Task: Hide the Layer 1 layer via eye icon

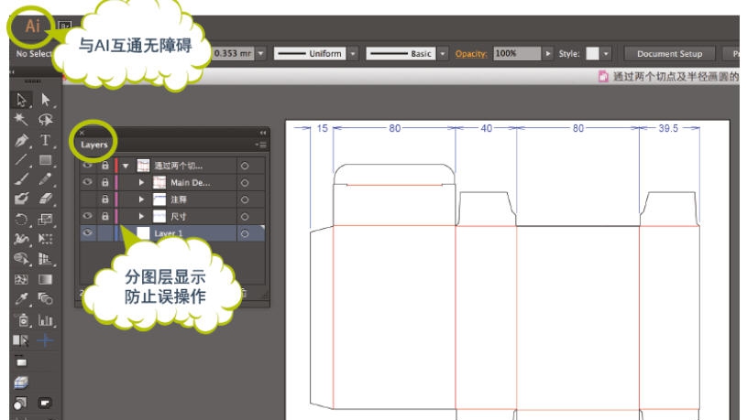Action: pyautogui.click(x=88, y=233)
